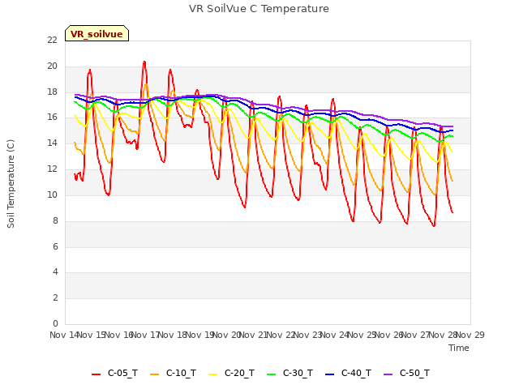Toggle the C-10_T legend entry
The width and height of the screenshot is (519, 389).
pyautogui.click(x=173, y=373)
